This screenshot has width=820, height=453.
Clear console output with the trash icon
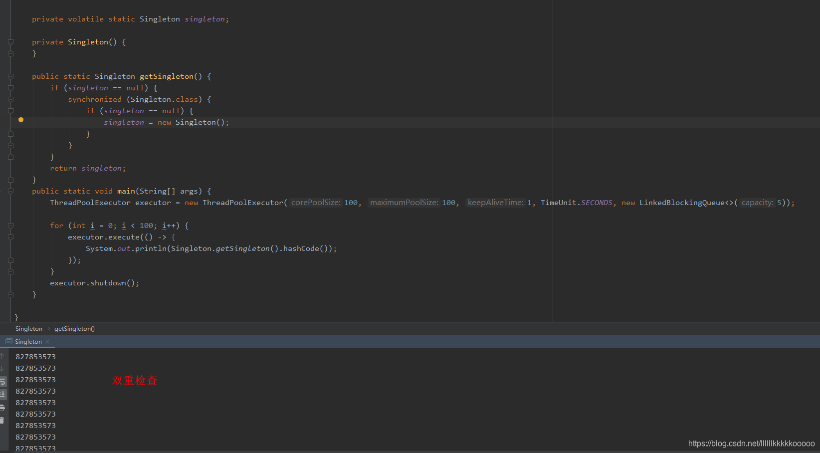[x=2, y=420]
